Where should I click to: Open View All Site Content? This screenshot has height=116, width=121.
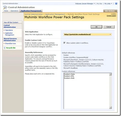point(11,23)
